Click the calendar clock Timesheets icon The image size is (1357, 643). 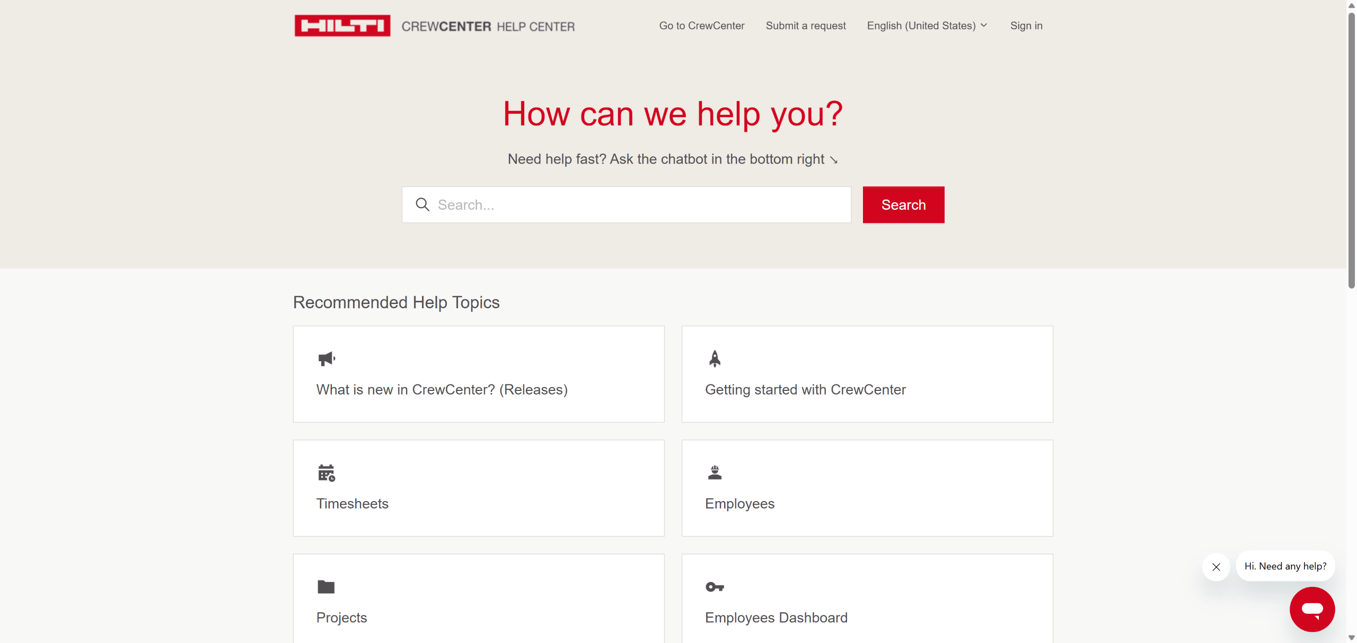[x=327, y=473]
